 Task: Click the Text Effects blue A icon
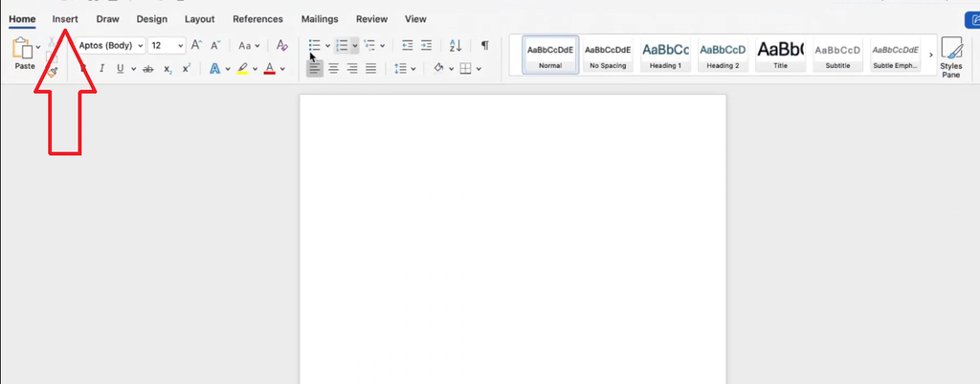215,69
